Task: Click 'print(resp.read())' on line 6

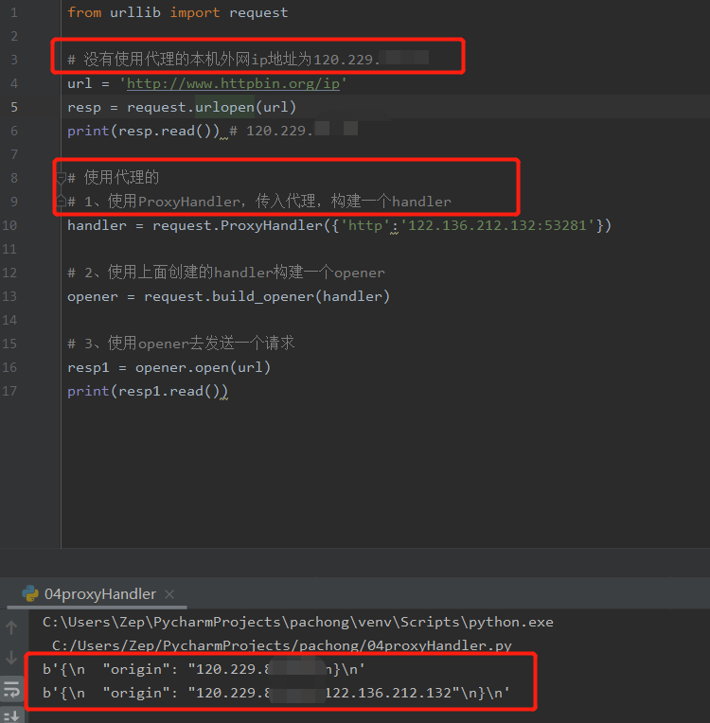Action: (144, 131)
